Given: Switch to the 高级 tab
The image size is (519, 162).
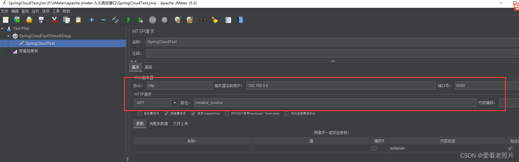Looking at the screenshot, I should click(148, 67).
